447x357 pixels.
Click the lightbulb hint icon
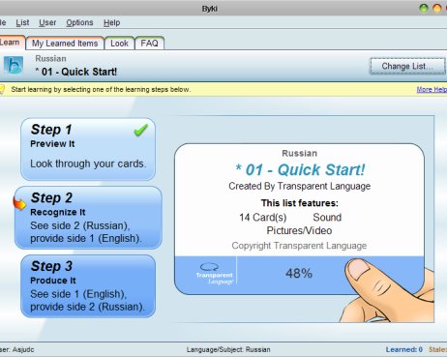coord(2,89)
